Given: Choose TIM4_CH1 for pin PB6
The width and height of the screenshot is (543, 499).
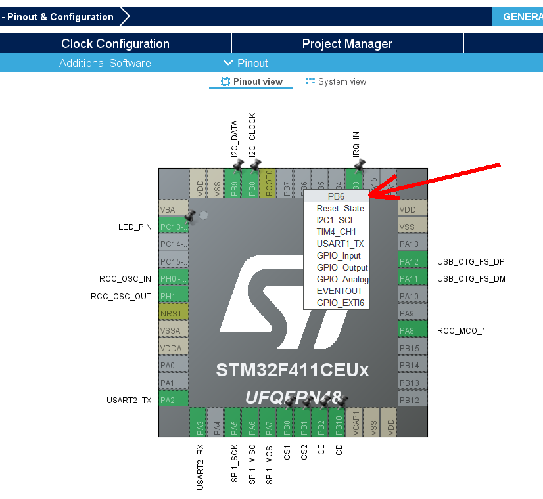Looking at the screenshot, I should pos(337,232).
